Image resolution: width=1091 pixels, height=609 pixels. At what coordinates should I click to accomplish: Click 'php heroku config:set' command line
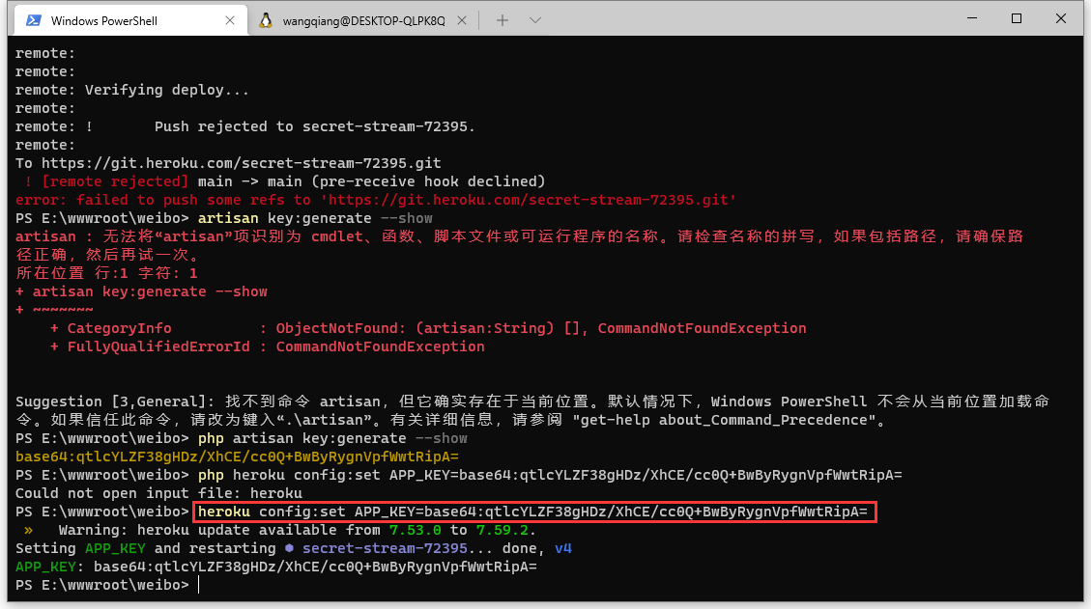550,476
